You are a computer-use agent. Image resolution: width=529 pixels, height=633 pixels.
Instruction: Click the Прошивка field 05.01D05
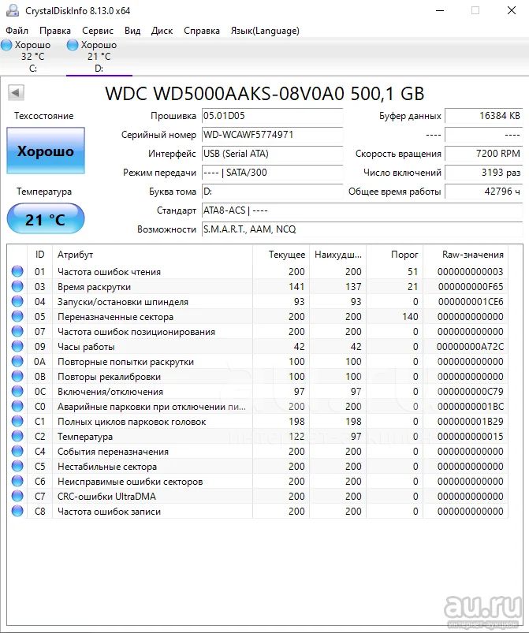click(272, 116)
